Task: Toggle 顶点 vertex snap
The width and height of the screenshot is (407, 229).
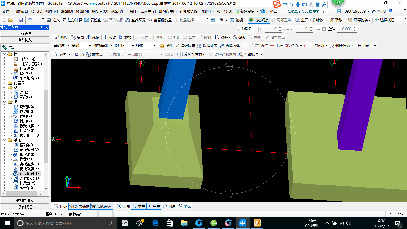Action: [x=169, y=206]
